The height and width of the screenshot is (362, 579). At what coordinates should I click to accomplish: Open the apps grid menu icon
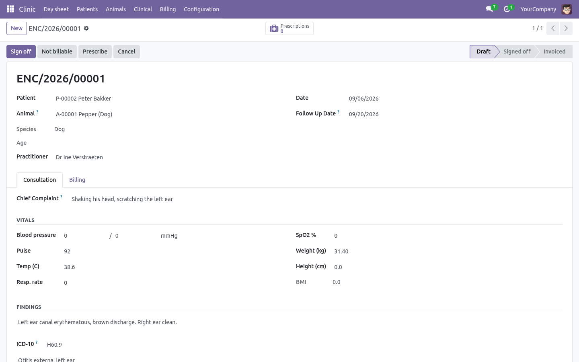coord(10,9)
